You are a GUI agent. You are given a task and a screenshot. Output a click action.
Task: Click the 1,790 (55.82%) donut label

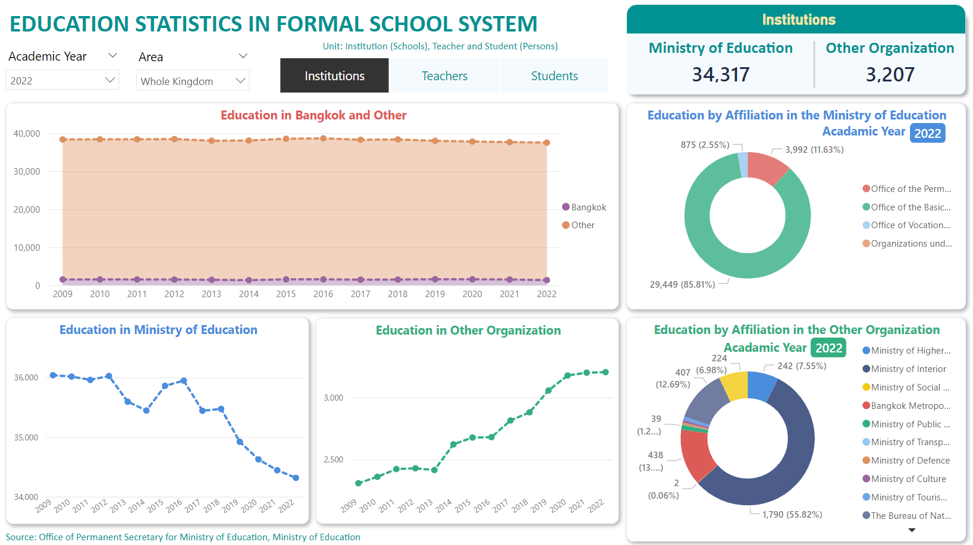tap(792, 515)
